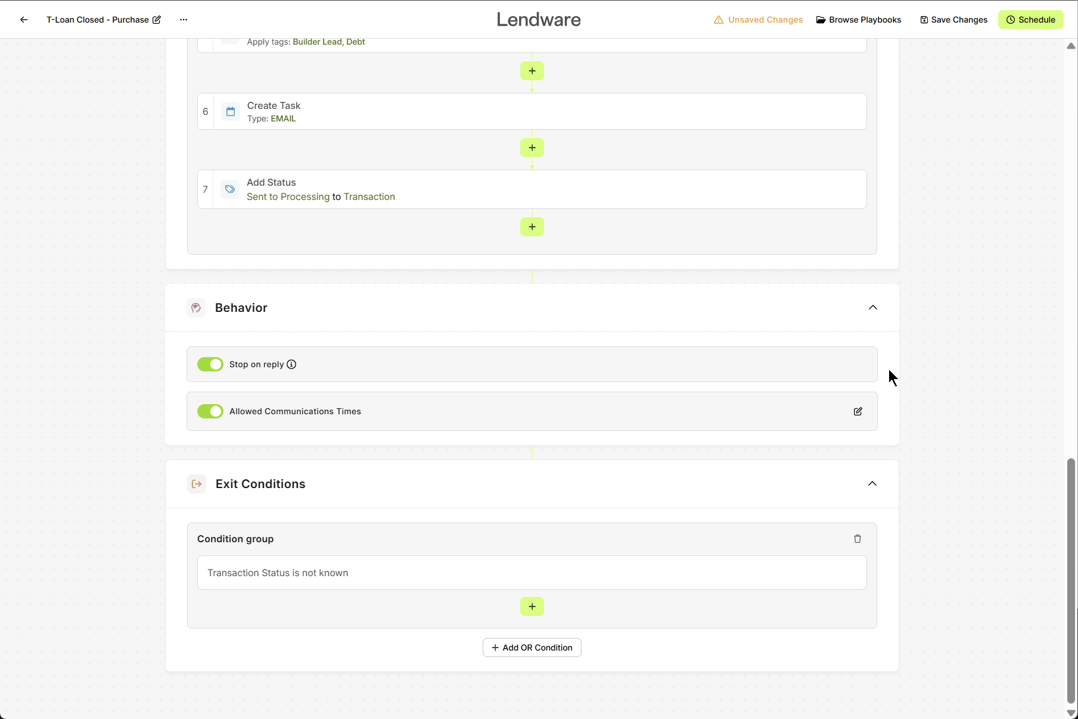
Task: Click the Add Status tag icon
Action: point(230,189)
